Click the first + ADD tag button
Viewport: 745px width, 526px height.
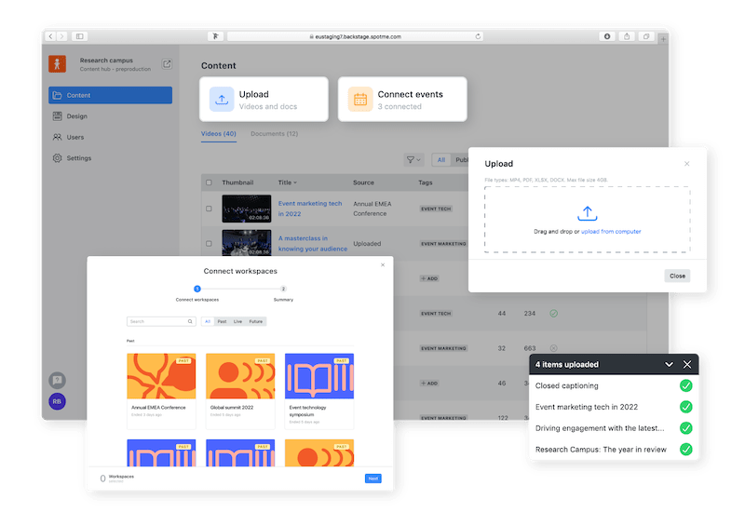point(429,278)
